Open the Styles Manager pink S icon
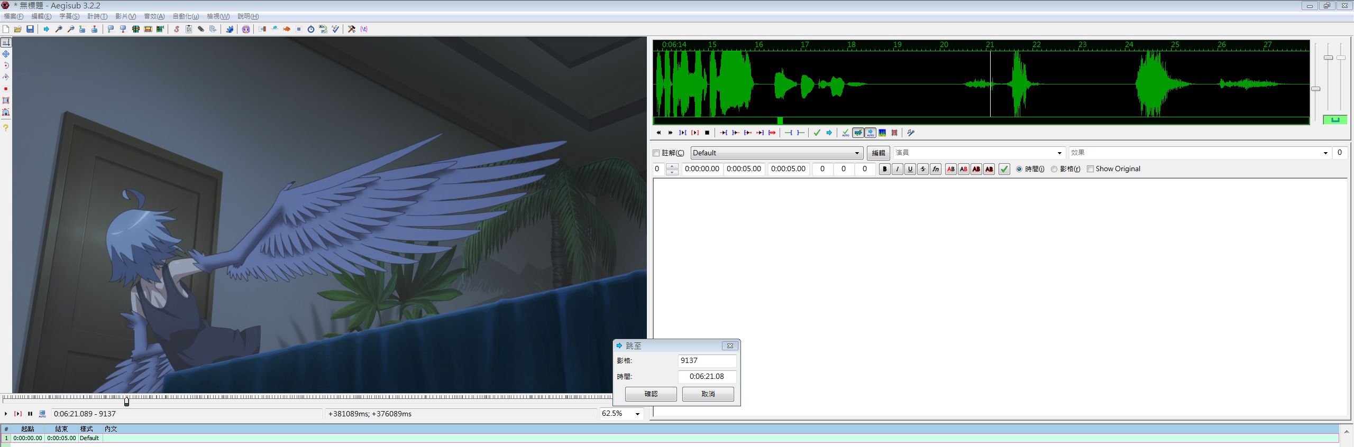Image resolution: width=1354 pixels, height=447 pixels. 177,29
